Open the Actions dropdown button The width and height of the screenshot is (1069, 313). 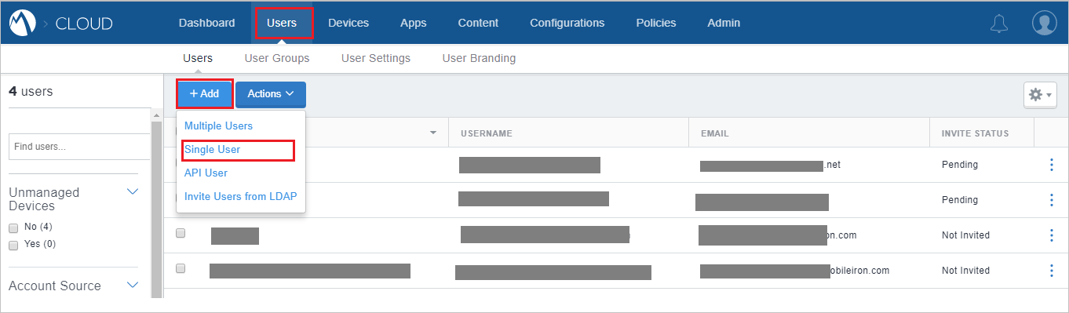(271, 94)
